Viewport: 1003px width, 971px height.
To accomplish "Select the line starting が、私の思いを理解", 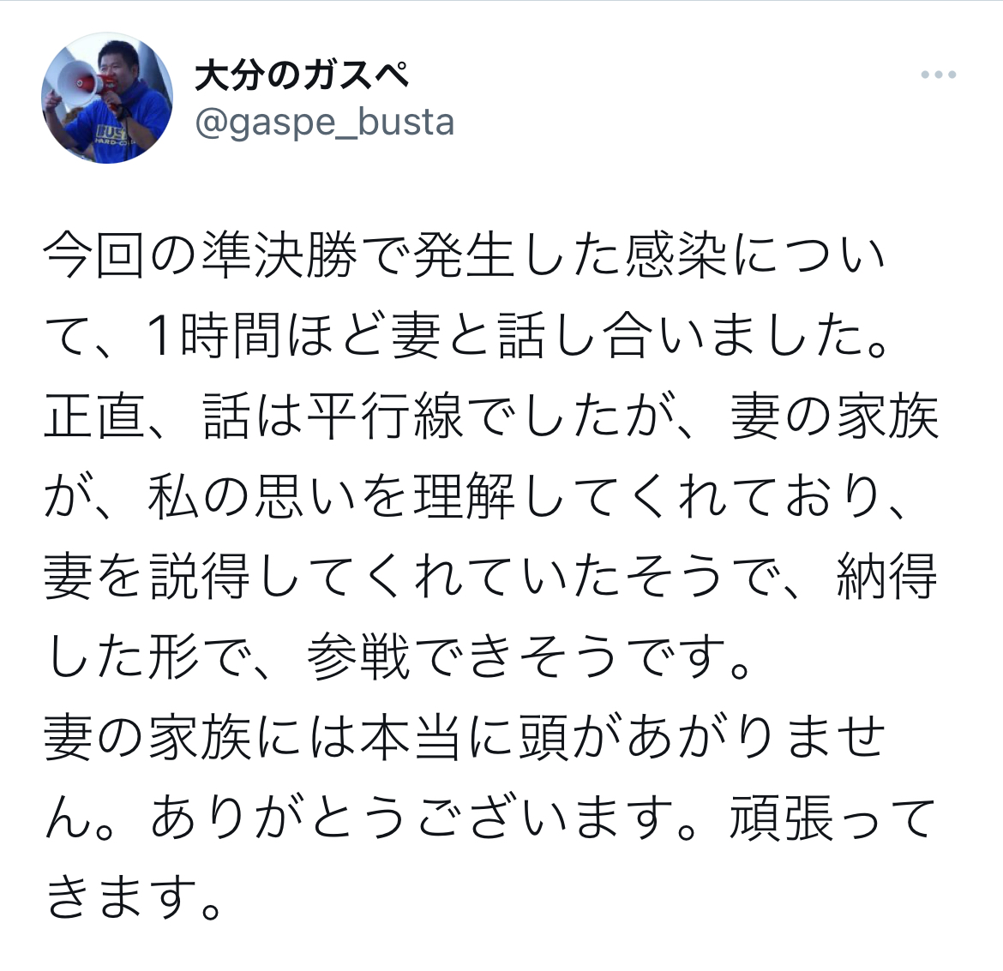I will [477, 496].
